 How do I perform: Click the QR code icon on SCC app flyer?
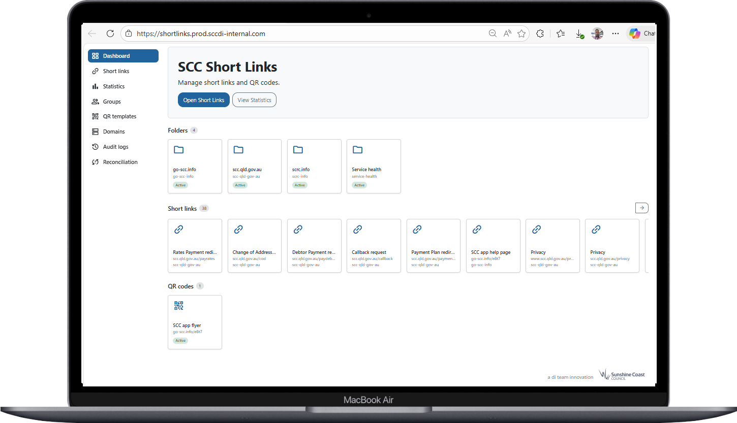click(x=178, y=305)
